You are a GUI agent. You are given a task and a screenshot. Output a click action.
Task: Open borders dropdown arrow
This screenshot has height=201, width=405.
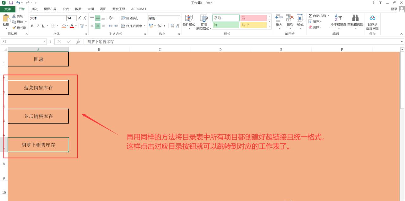coord(58,26)
